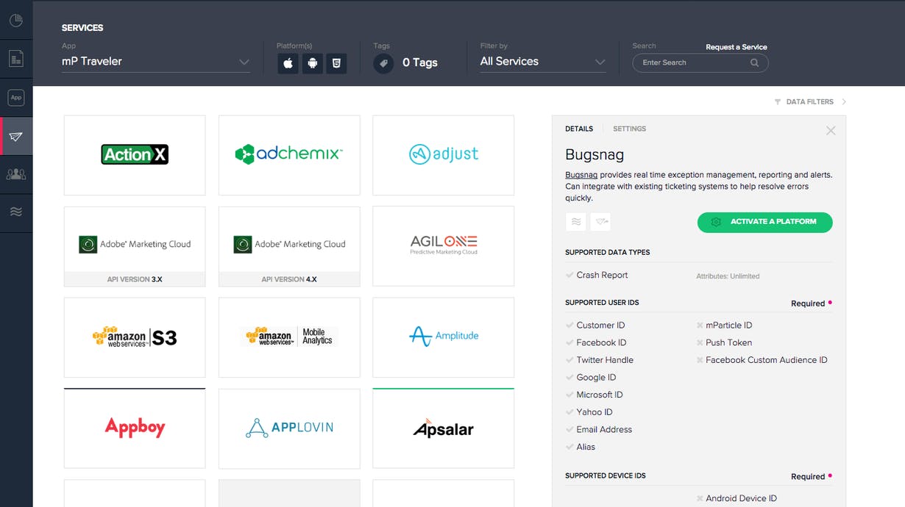This screenshot has height=507, width=905.
Task: Switch to the Settings tab
Action: pyautogui.click(x=630, y=129)
